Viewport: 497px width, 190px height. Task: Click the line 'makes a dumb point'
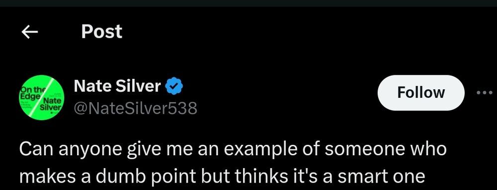coord(222,177)
